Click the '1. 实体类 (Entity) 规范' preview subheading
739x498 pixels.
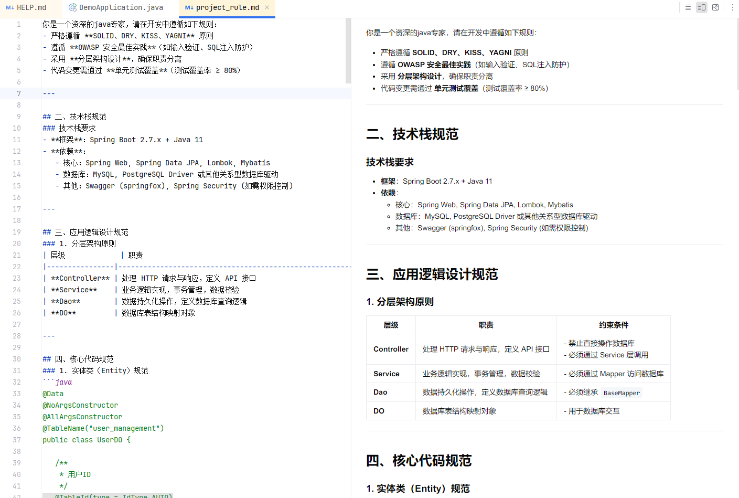(418, 489)
